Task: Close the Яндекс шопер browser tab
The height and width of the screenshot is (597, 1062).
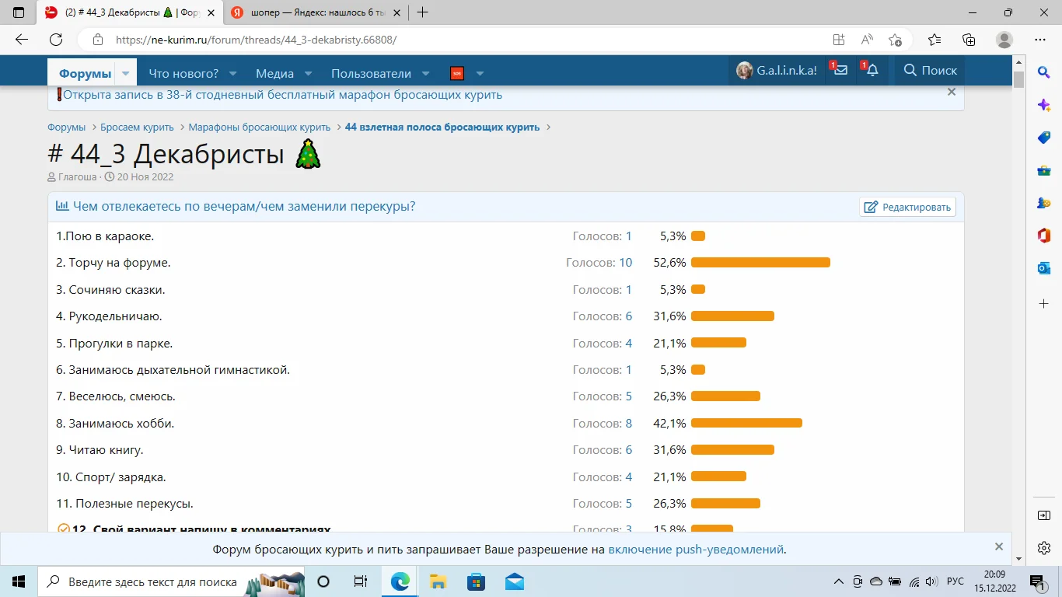Action: coord(395,12)
